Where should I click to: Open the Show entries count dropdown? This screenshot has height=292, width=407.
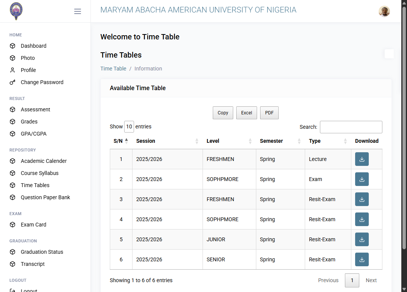coord(129,126)
